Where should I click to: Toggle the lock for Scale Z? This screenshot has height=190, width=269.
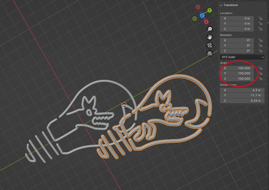click(260, 79)
